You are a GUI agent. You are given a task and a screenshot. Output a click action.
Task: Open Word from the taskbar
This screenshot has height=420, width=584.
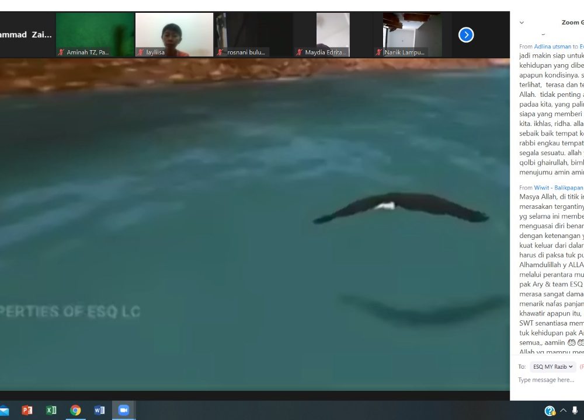(100, 410)
